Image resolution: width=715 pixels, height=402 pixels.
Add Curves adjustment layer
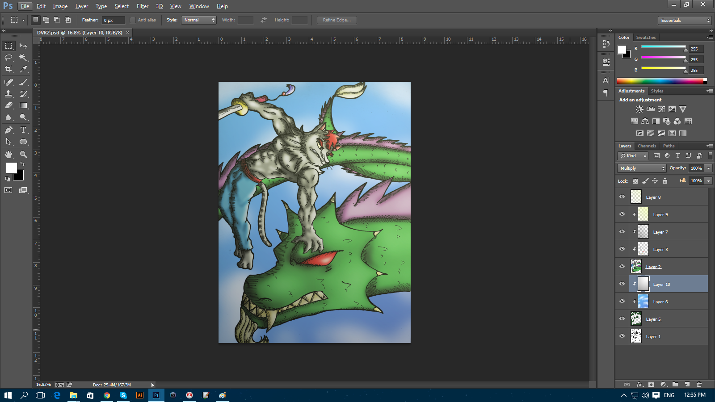661,109
